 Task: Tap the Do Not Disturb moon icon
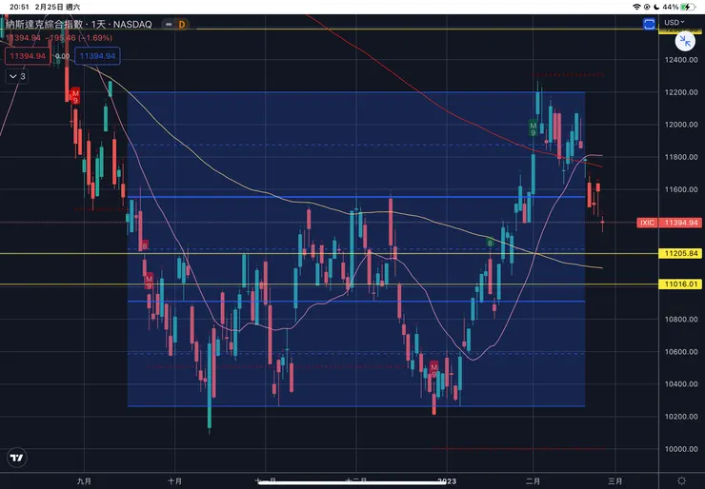tap(656, 7)
